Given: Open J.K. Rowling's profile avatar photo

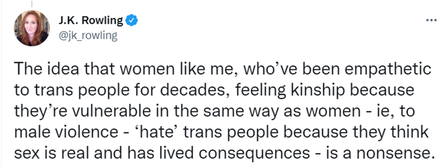Looking at the screenshot, I should click(32, 28).
